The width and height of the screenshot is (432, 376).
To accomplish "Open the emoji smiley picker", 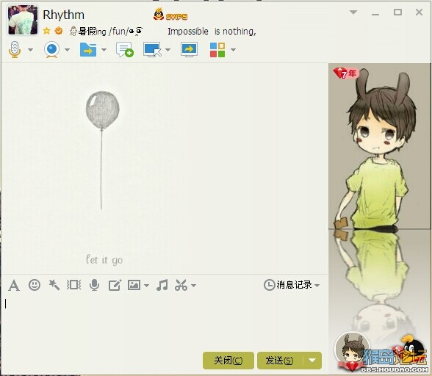I will tap(35, 285).
